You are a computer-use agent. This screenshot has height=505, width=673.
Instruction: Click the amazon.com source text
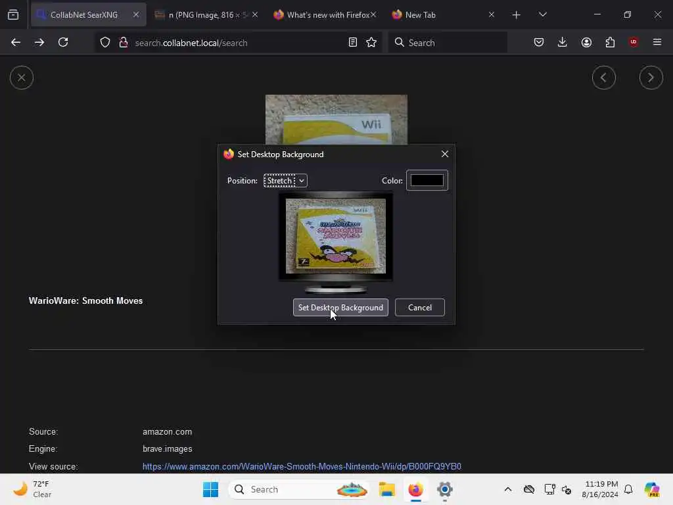(x=167, y=431)
